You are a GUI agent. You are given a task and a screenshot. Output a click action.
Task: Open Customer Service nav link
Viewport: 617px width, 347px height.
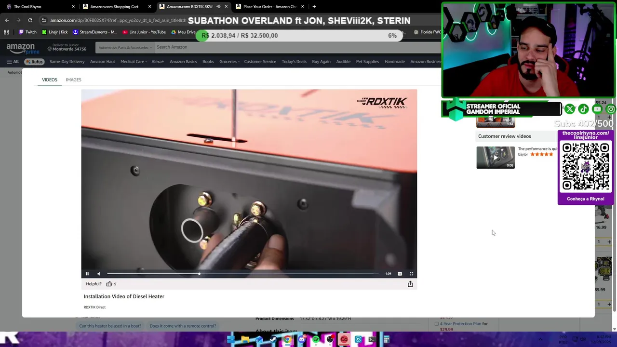point(260,62)
